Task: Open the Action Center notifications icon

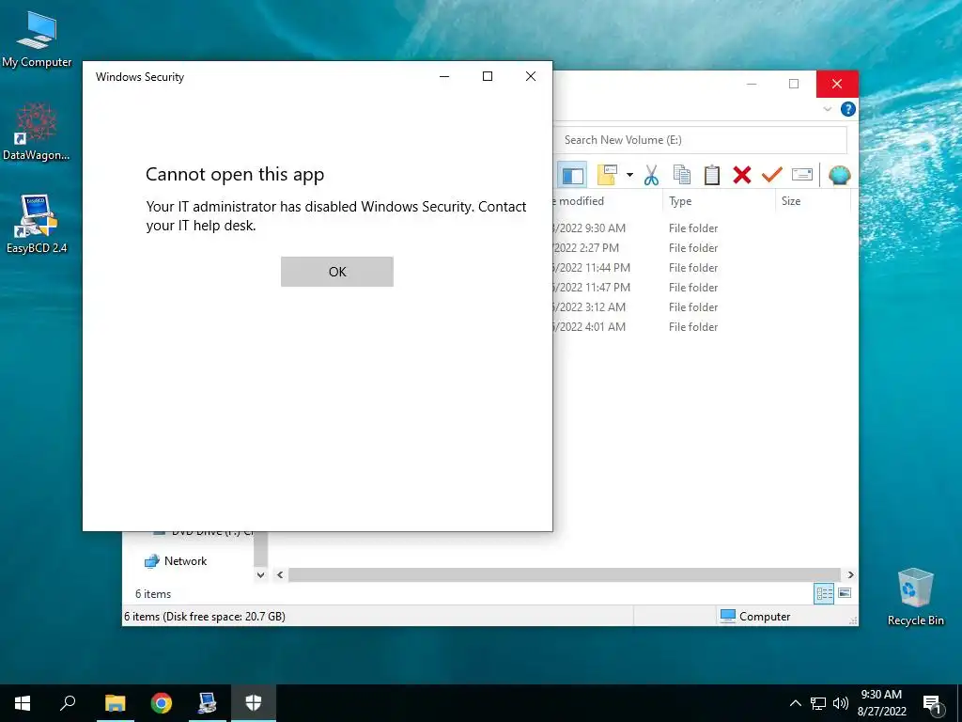Action: click(x=933, y=705)
